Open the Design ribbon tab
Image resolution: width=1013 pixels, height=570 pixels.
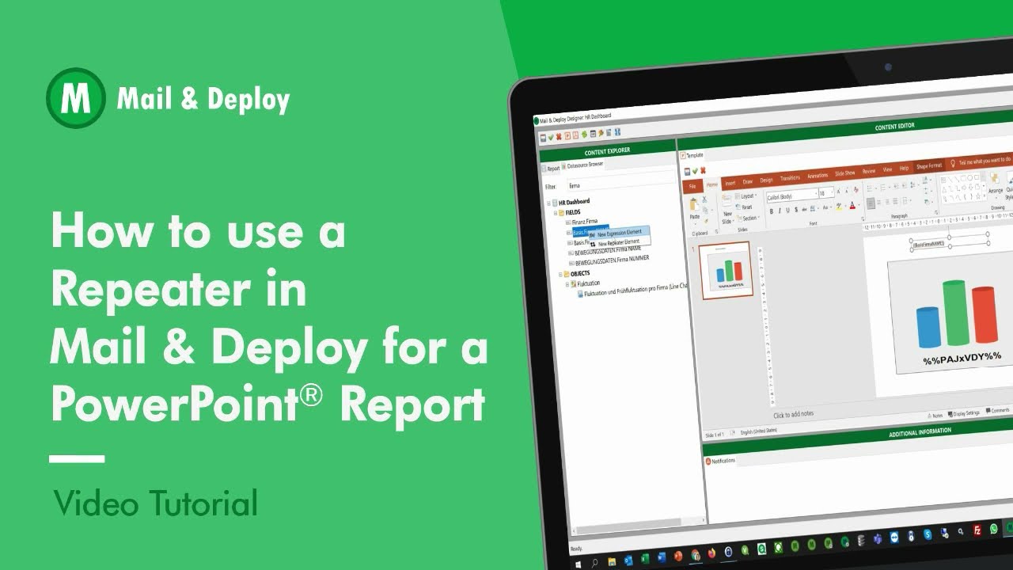(x=766, y=180)
